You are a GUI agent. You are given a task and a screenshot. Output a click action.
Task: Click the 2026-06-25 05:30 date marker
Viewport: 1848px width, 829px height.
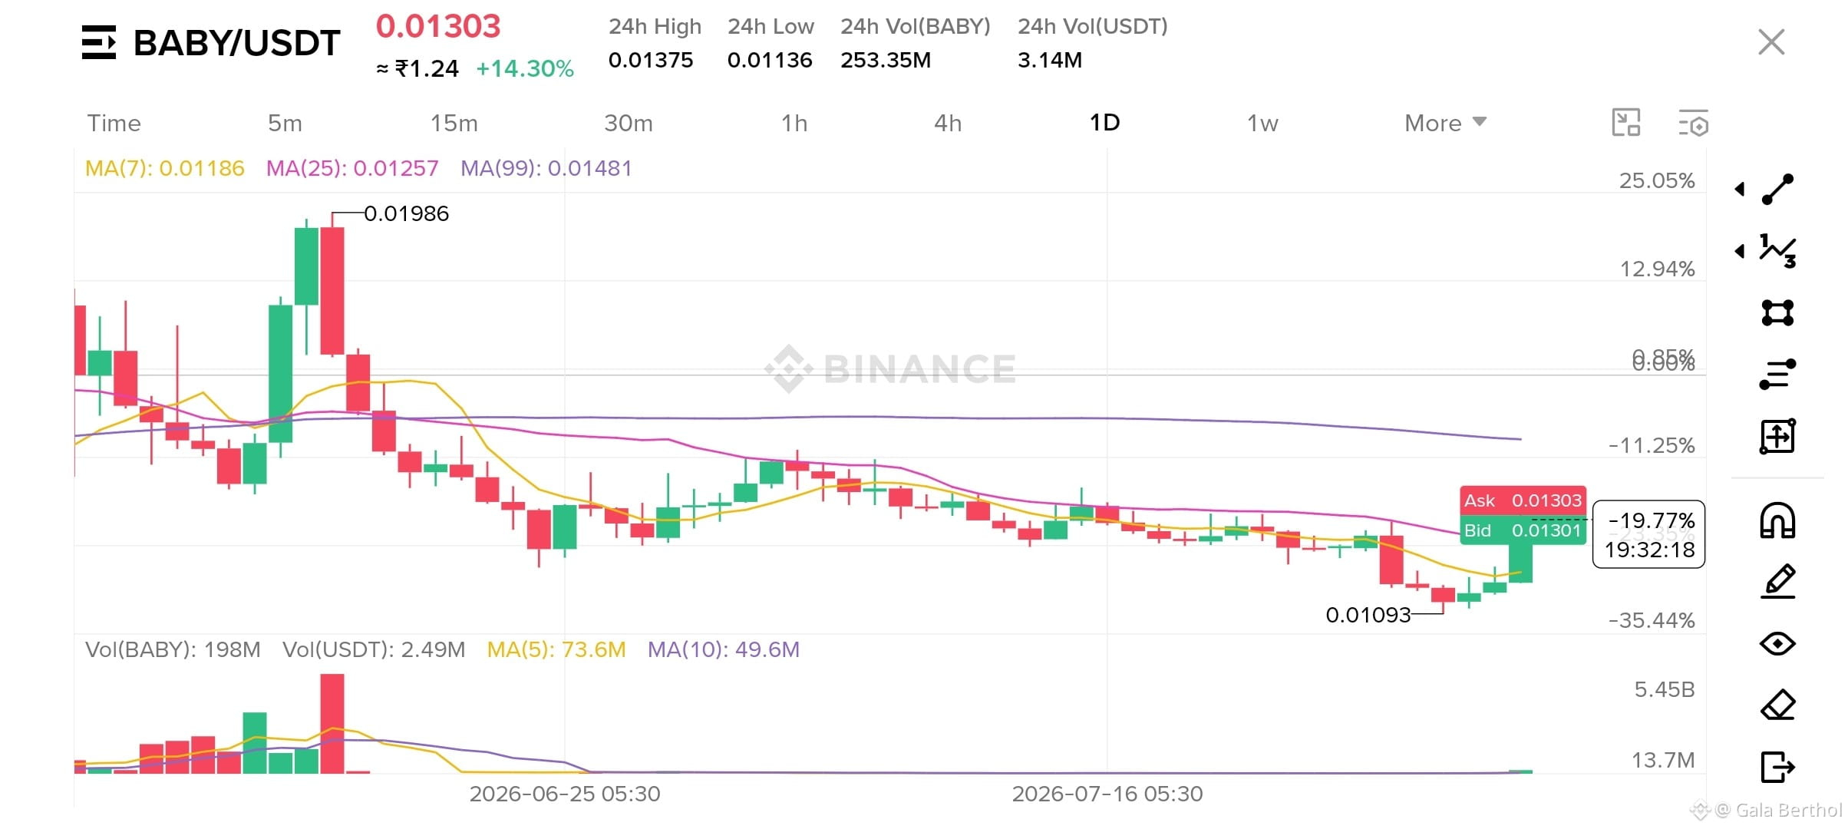[x=565, y=794]
